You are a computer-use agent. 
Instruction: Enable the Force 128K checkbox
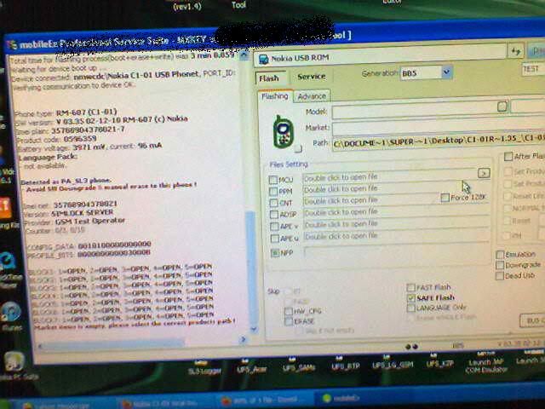pos(445,198)
